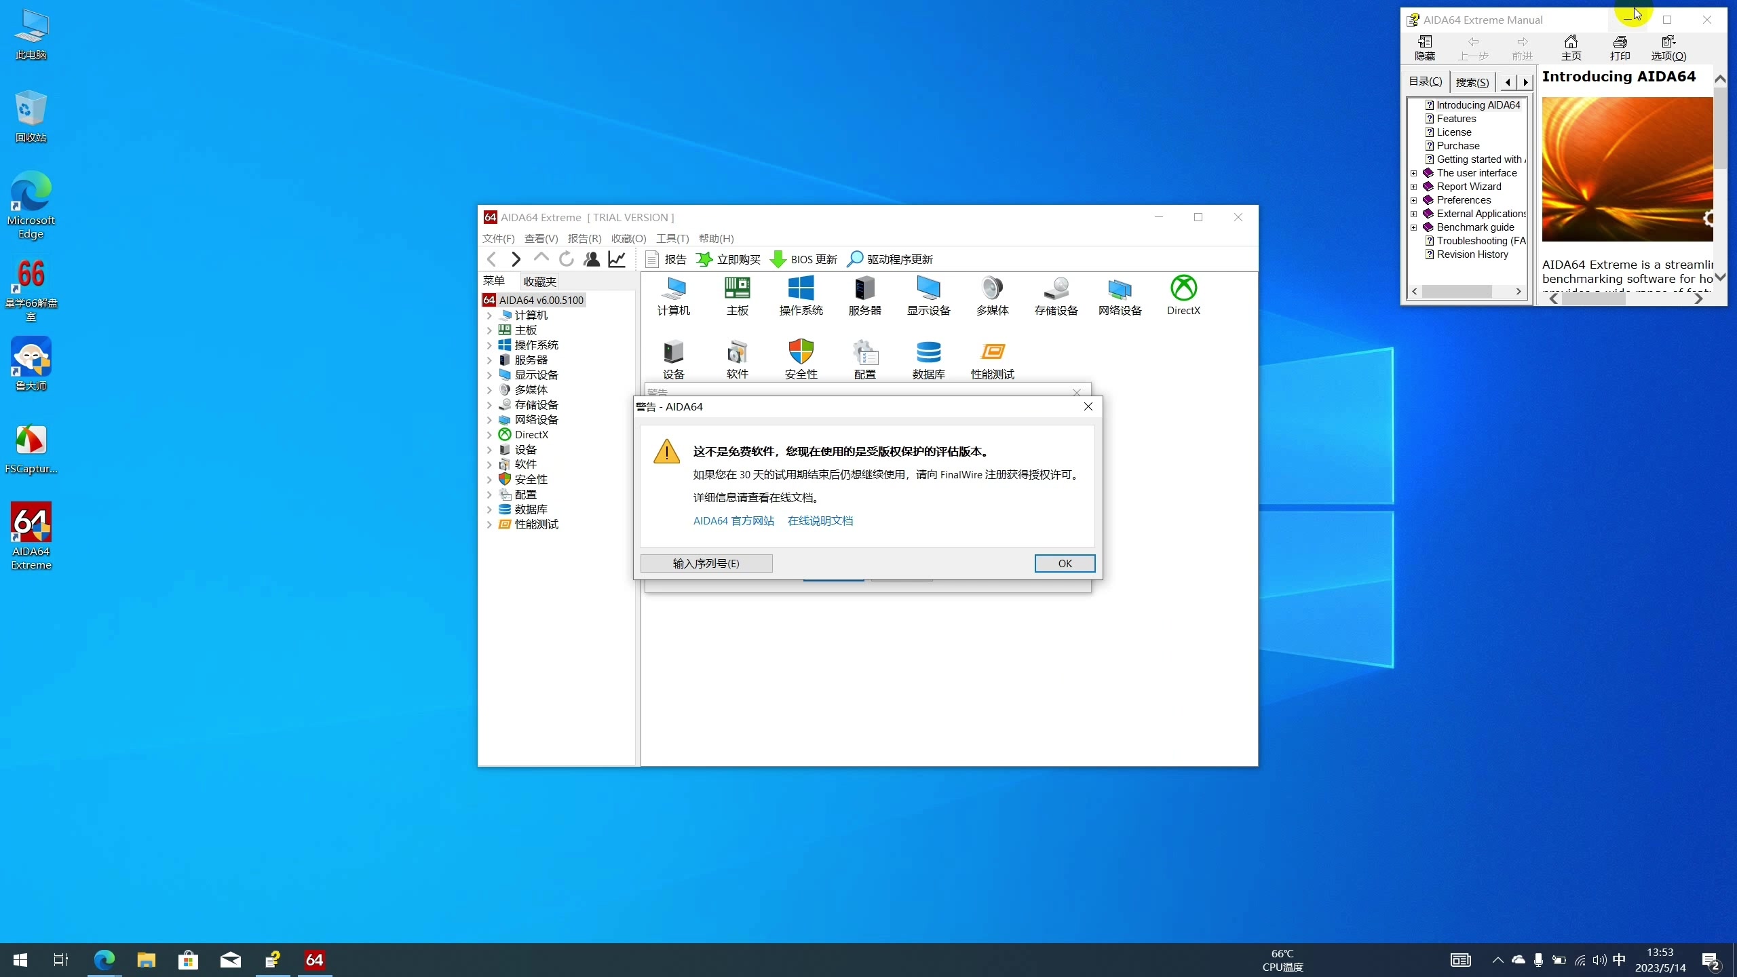Open the 计算机 category icon in main pane

pyautogui.click(x=673, y=296)
